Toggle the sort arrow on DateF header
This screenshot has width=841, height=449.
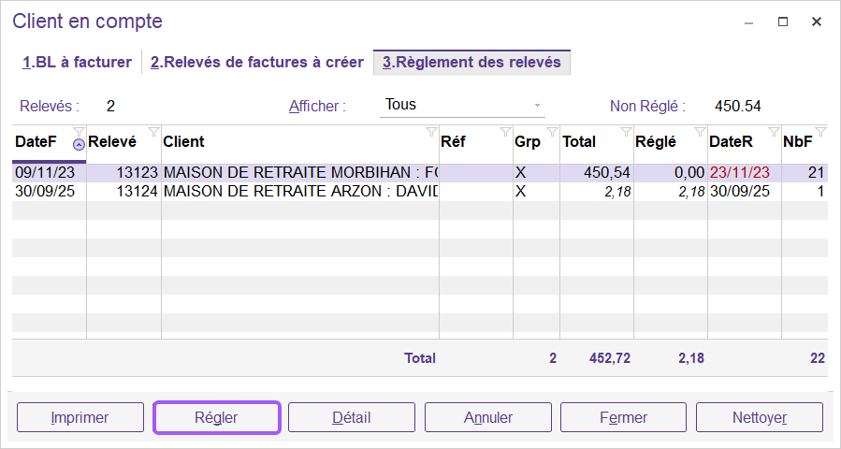(x=79, y=145)
